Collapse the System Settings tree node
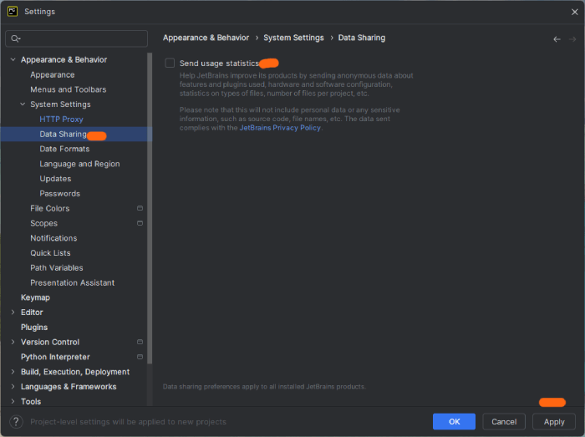Viewport: 585px width, 437px height. 23,104
